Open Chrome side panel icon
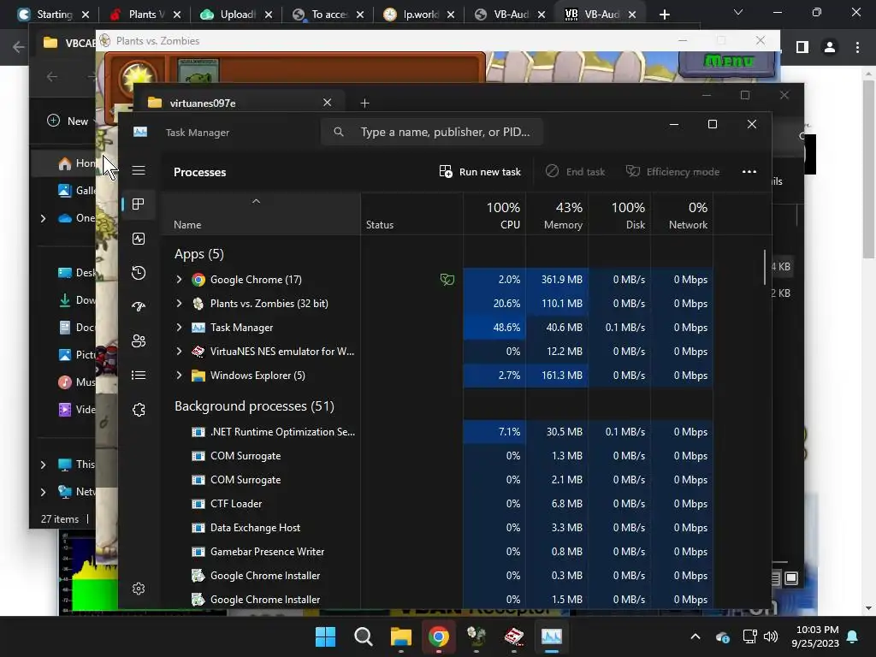This screenshot has height=657, width=876. (x=802, y=48)
